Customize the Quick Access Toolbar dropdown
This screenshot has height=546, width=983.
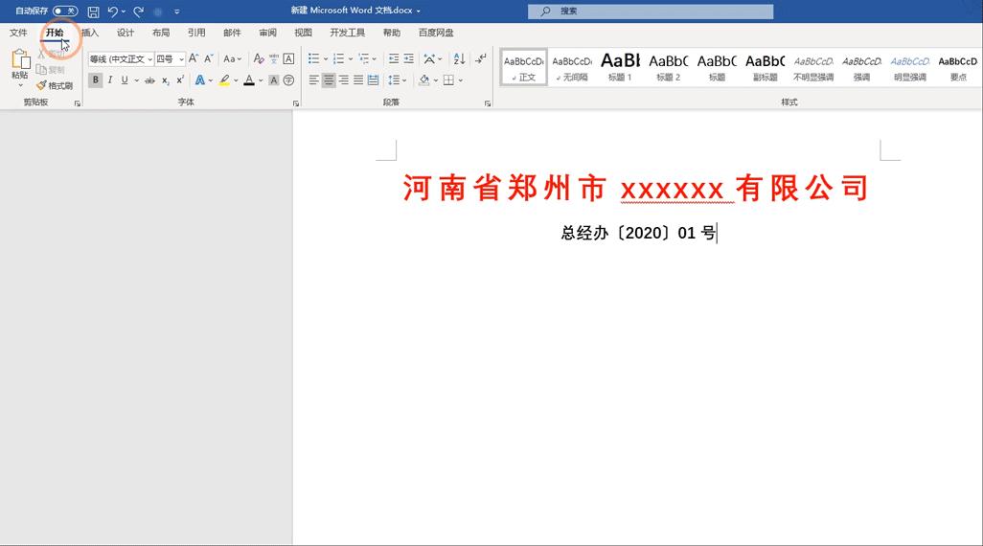(177, 11)
